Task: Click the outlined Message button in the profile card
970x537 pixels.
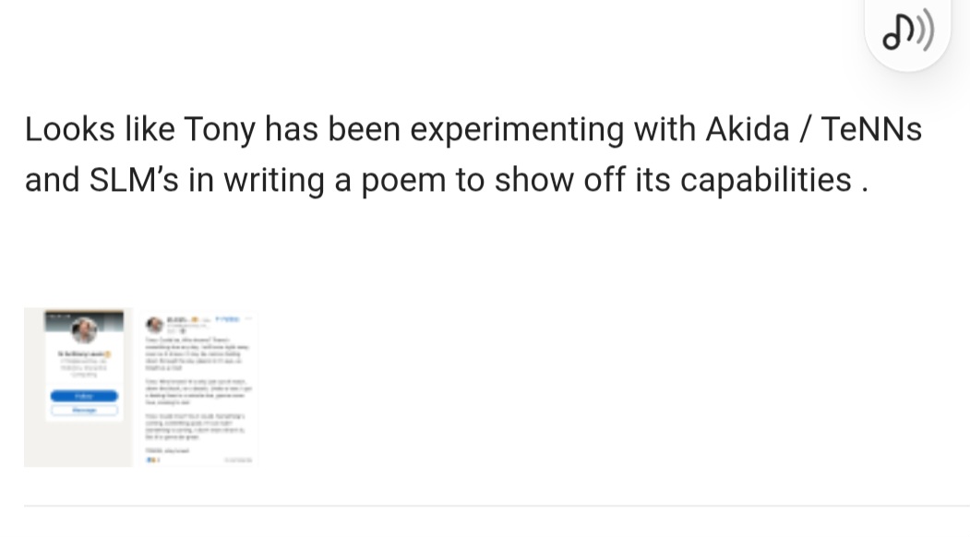Action: pyautogui.click(x=84, y=411)
